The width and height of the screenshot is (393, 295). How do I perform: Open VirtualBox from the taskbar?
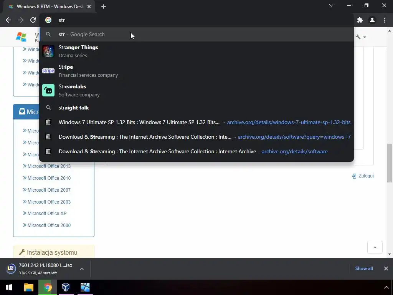tap(66, 287)
